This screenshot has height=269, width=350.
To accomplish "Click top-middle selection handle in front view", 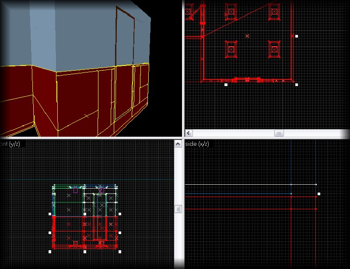I will (85, 214).
